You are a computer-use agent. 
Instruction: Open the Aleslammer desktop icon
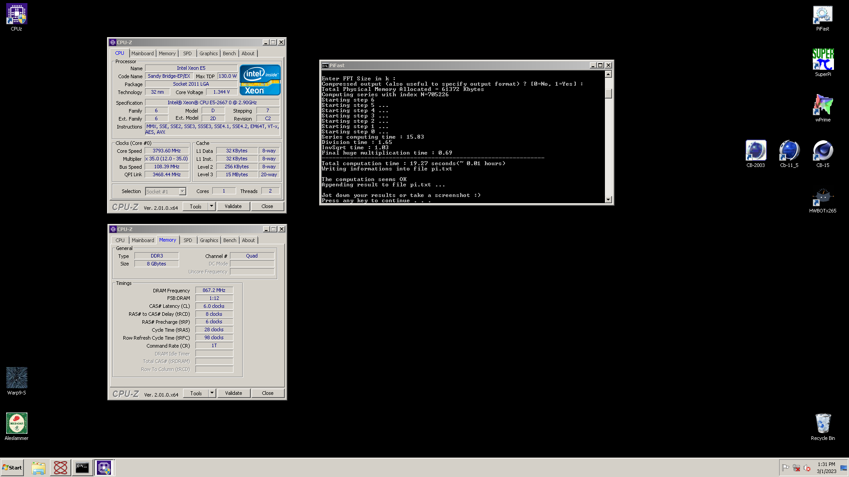point(16,427)
